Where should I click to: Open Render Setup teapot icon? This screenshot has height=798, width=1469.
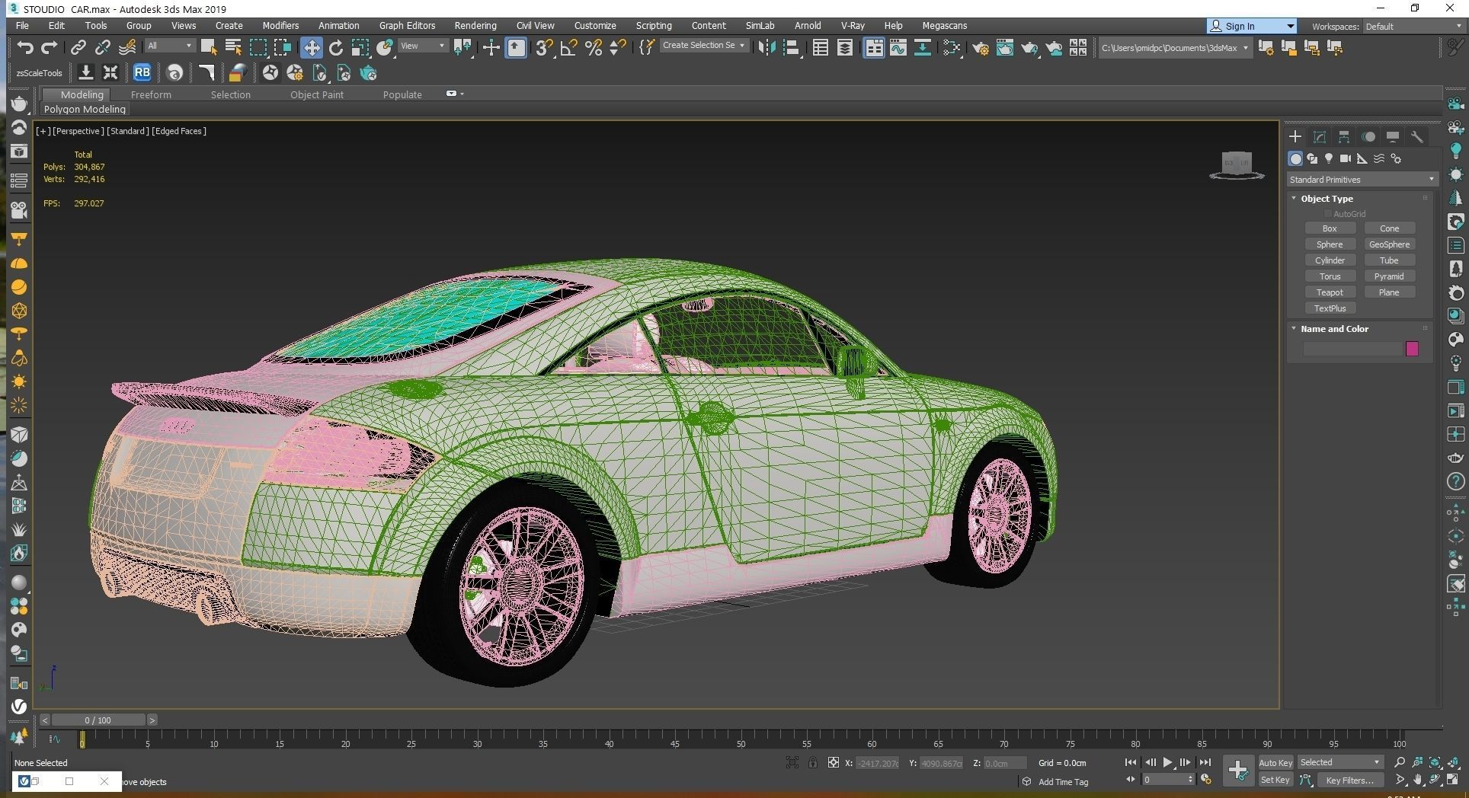[981, 48]
